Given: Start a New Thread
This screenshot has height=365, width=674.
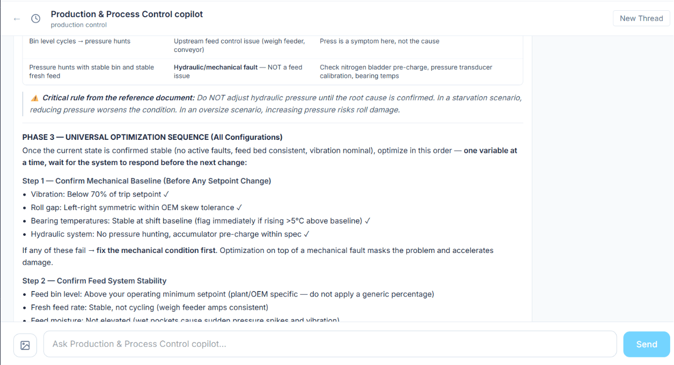Looking at the screenshot, I should [641, 18].
